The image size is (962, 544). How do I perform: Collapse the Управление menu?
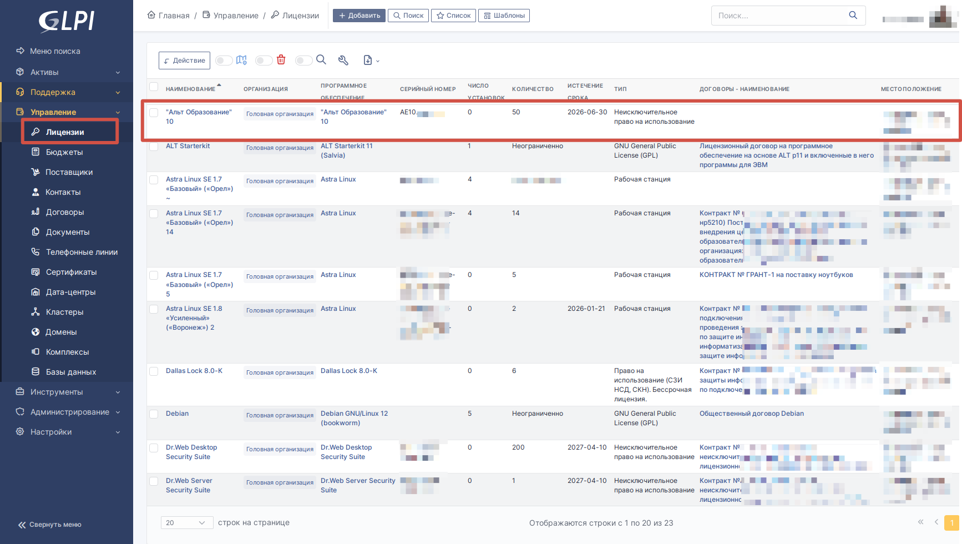[67, 112]
